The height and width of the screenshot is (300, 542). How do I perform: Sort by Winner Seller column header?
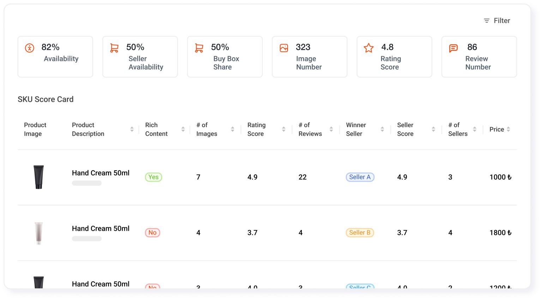coord(356,129)
